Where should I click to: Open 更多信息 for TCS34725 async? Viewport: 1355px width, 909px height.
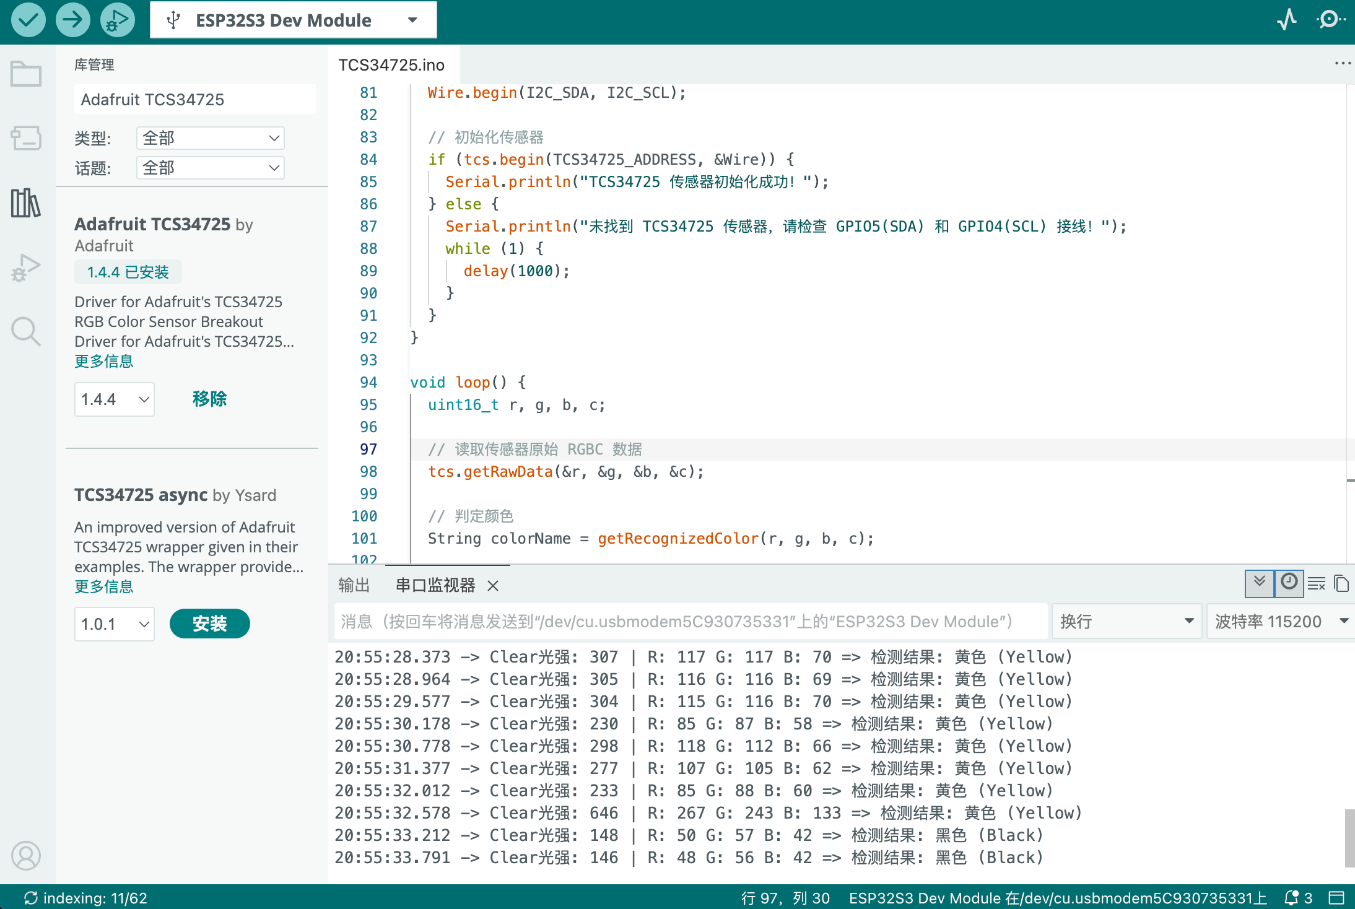coord(104,586)
